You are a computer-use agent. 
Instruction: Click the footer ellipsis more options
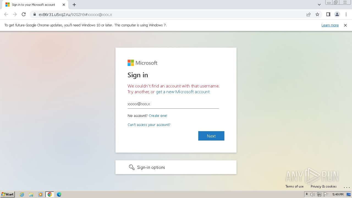pos(347,187)
